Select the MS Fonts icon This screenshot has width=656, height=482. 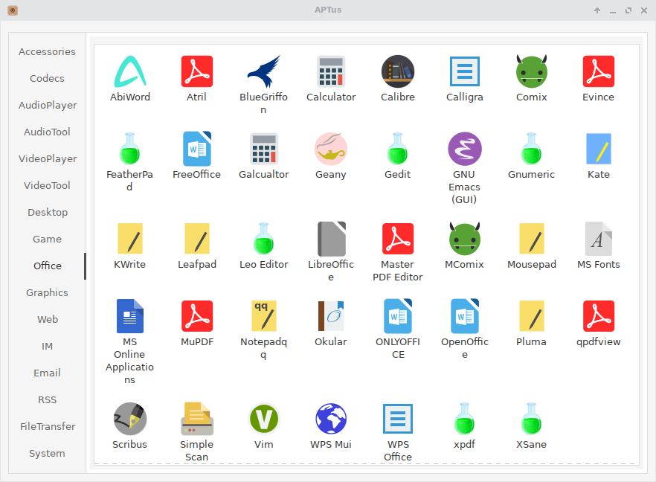(598, 239)
